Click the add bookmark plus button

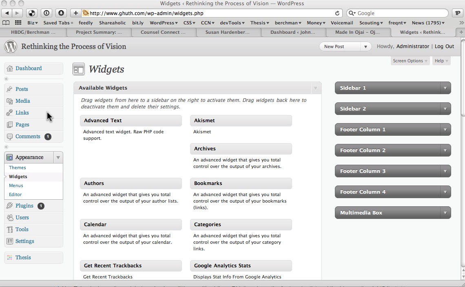coord(75,13)
